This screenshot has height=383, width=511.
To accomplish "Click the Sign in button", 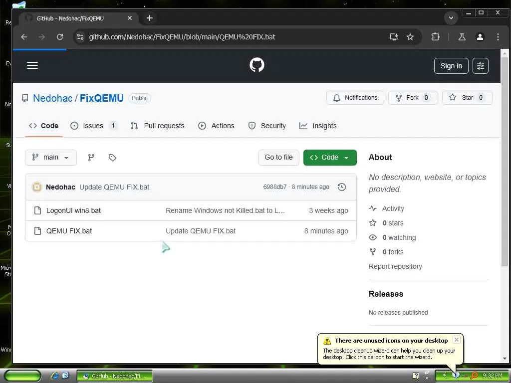I will click(451, 66).
